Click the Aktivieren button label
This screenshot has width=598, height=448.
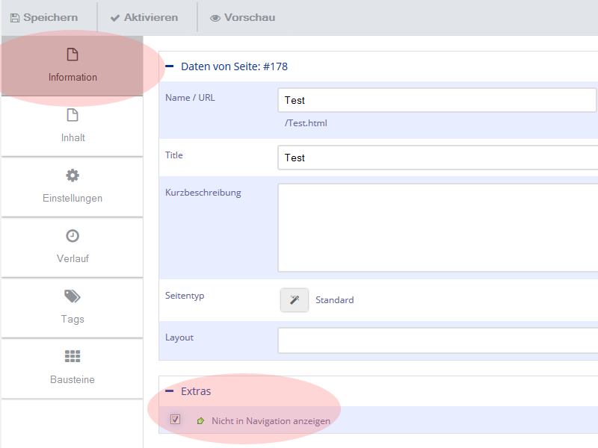[x=151, y=17]
